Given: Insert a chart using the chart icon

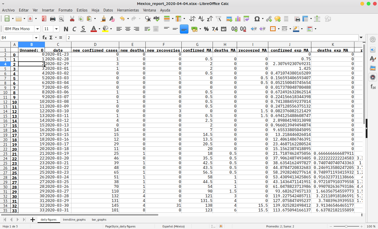Looking at the screenshot, I should [x=238, y=19].
